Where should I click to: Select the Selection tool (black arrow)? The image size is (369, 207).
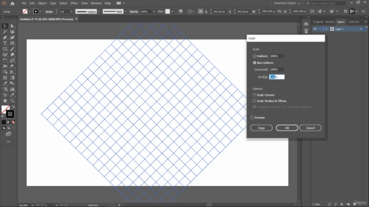click(5, 26)
